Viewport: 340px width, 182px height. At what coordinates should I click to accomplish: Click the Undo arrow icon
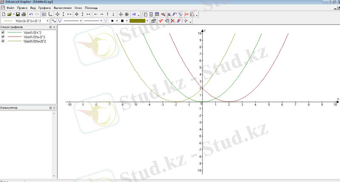[31, 14]
